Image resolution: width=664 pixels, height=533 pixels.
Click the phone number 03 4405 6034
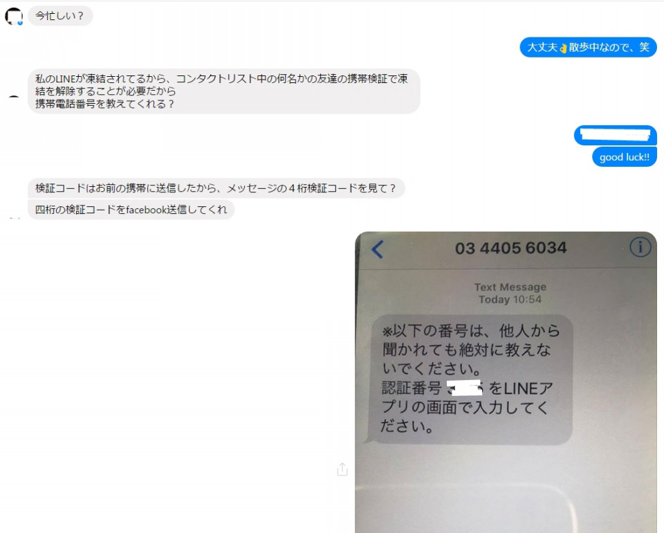510,248
